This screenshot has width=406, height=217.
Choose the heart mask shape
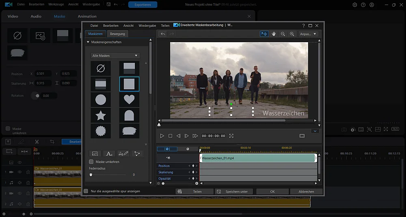129,100
